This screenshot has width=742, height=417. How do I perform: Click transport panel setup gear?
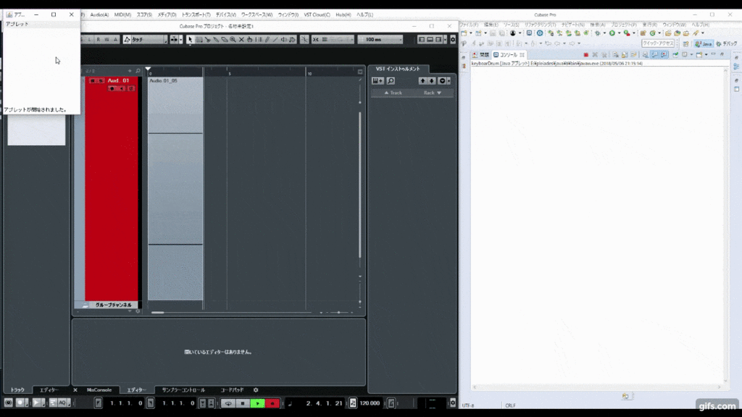coord(452,403)
